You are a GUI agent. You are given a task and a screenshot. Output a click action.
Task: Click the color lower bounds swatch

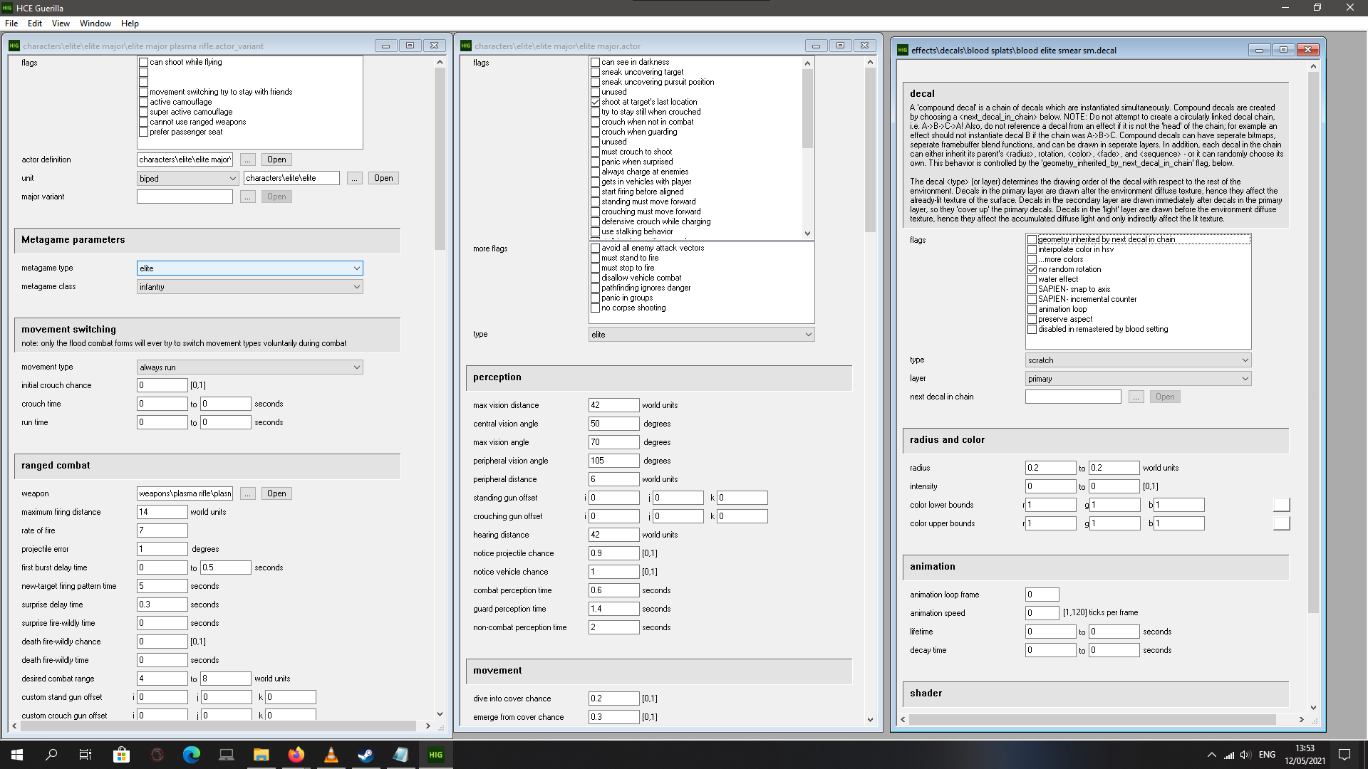[1281, 505]
